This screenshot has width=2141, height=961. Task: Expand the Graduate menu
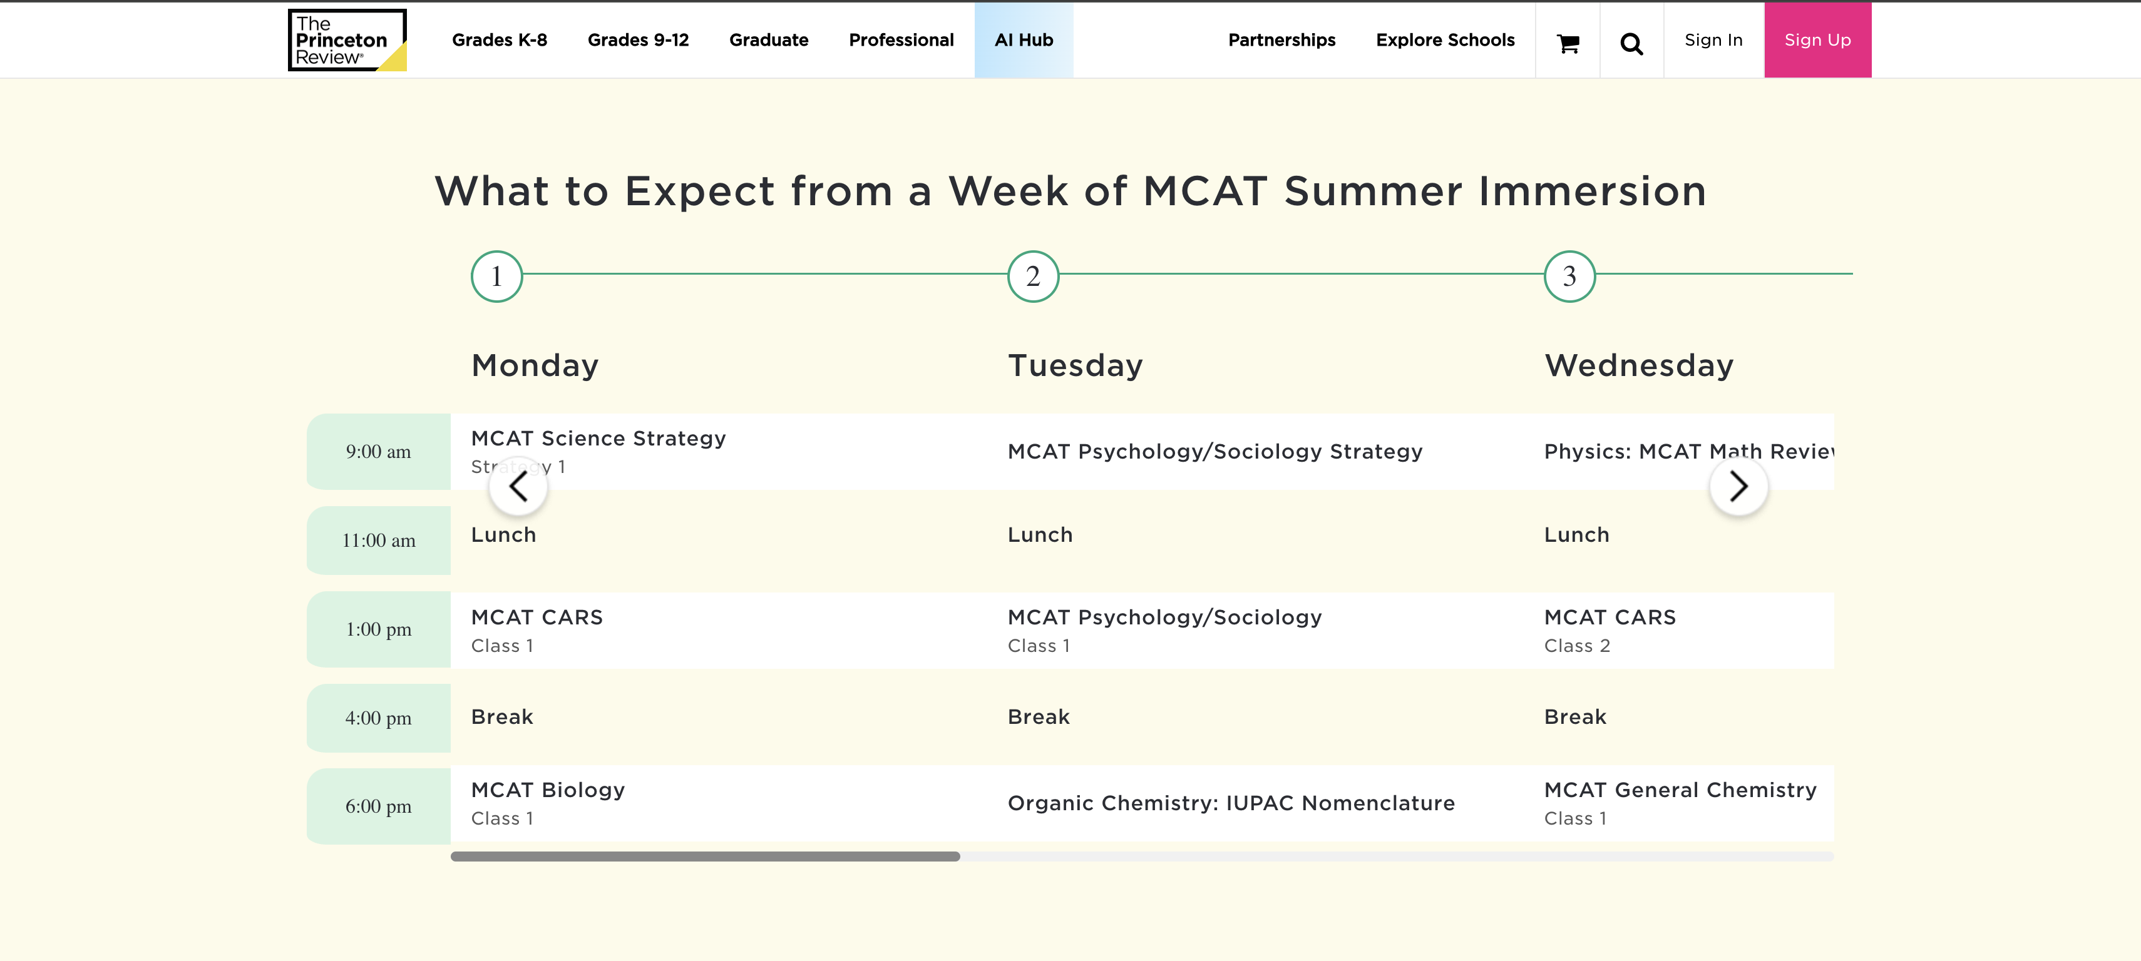tap(768, 40)
